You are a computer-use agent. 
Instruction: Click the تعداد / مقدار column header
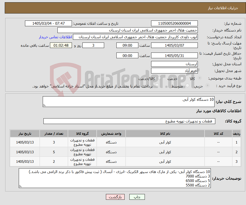point(54,133)
